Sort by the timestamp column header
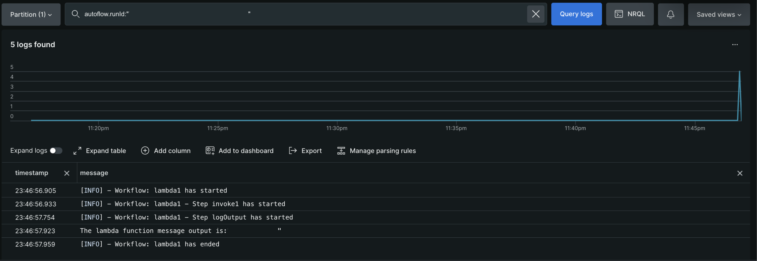This screenshot has width=757, height=261. click(31, 173)
